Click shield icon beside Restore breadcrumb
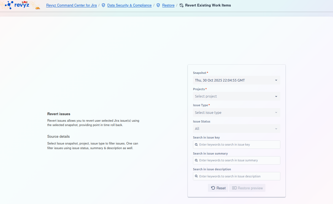333x204 pixels. pos(158,5)
